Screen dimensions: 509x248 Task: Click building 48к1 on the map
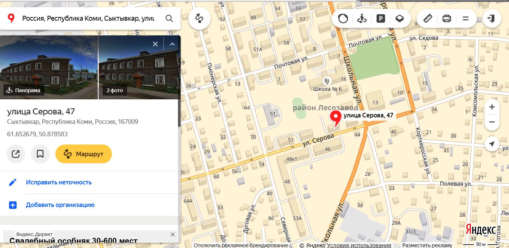pos(292,159)
